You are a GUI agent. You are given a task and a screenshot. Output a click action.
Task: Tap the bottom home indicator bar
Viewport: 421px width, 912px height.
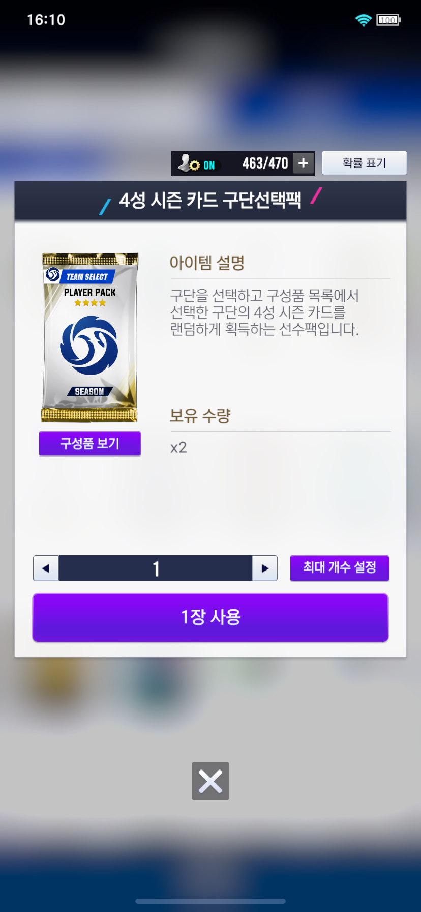tap(211, 901)
